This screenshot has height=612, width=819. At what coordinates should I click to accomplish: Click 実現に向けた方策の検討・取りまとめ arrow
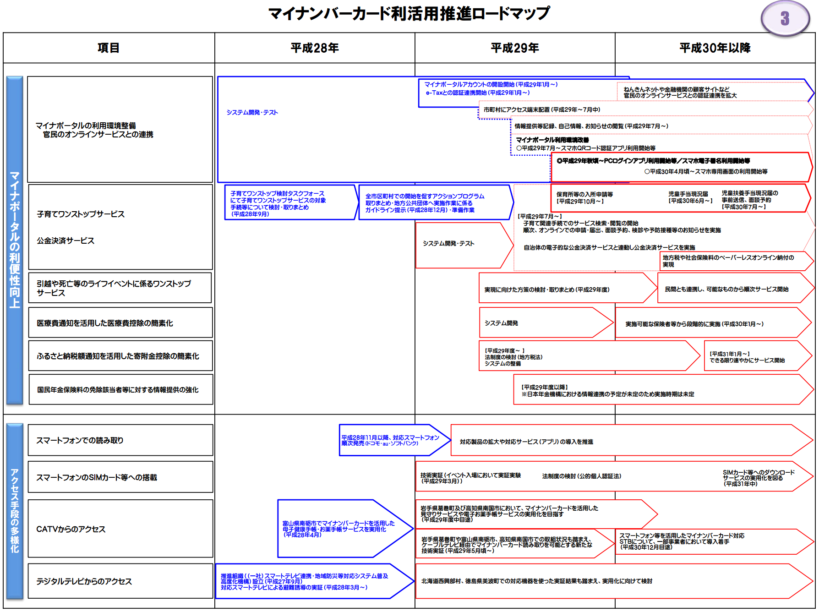[x=567, y=288]
